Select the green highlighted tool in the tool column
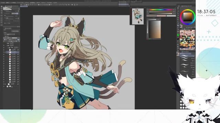 pyautogui.click(x=178, y=35)
